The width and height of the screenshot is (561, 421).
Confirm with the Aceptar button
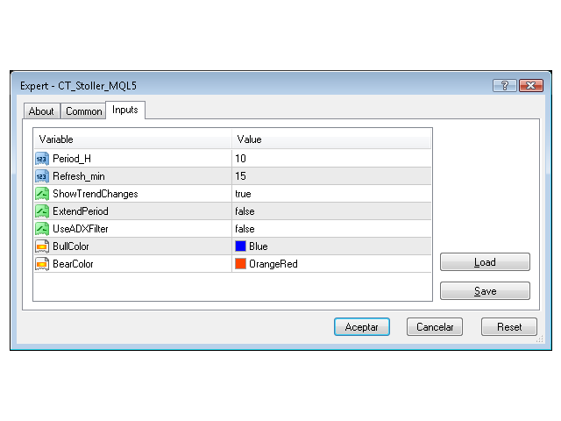pos(362,327)
